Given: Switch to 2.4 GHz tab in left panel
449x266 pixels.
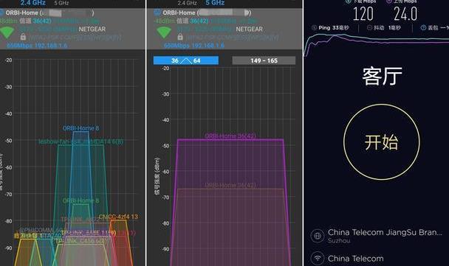Looking at the screenshot, I should pos(33,3).
